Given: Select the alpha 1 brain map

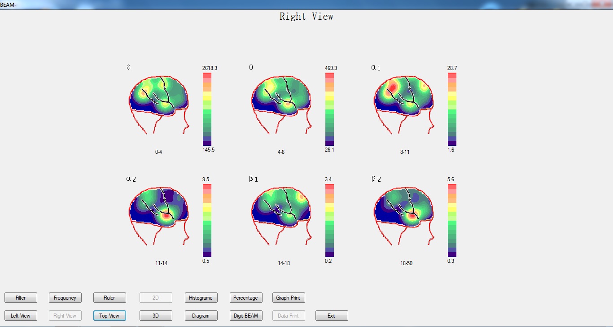Looking at the screenshot, I should [404, 104].
